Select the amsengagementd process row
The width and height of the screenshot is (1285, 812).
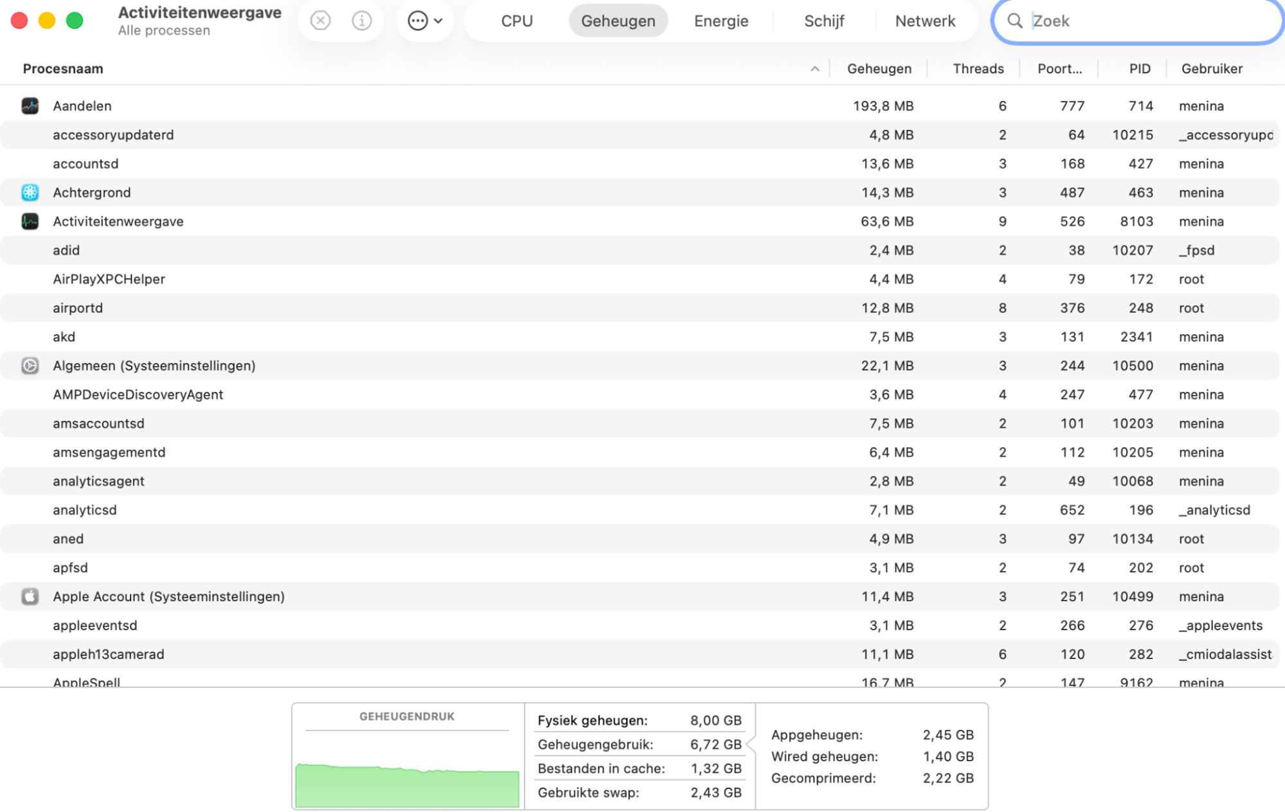tap(640, 452)
